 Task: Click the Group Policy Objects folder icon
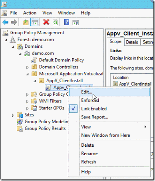34,94
